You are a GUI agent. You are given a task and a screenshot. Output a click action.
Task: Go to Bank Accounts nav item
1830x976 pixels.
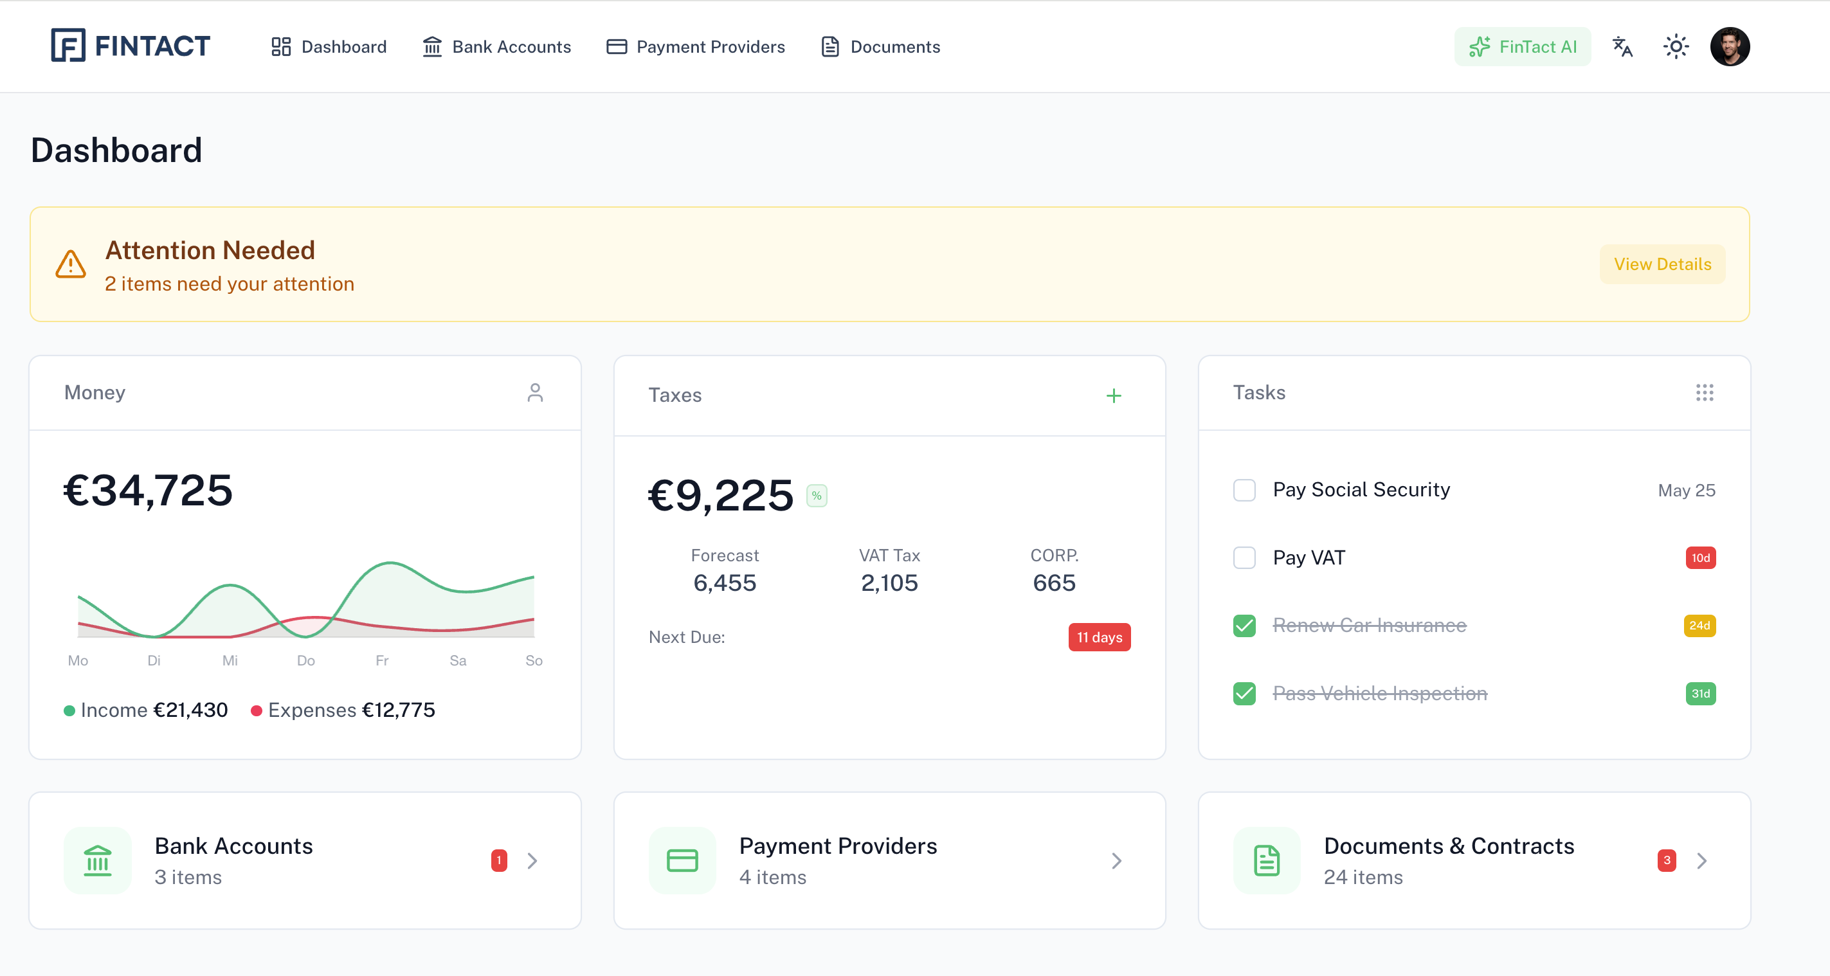tap(496, 47)
